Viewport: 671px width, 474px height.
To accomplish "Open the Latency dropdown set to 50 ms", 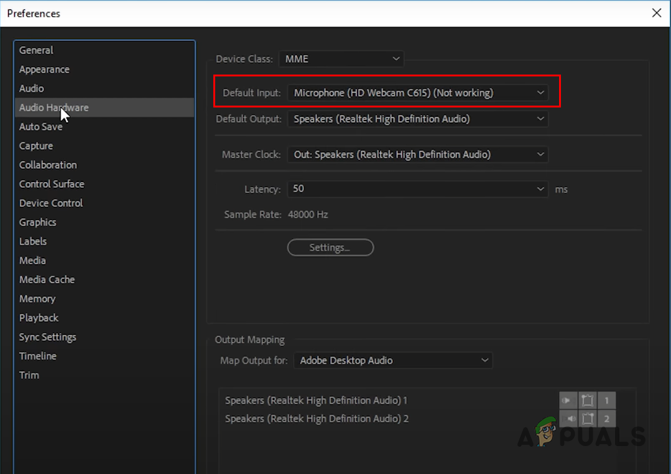I will pyautogui.click(x=418, y=189).
